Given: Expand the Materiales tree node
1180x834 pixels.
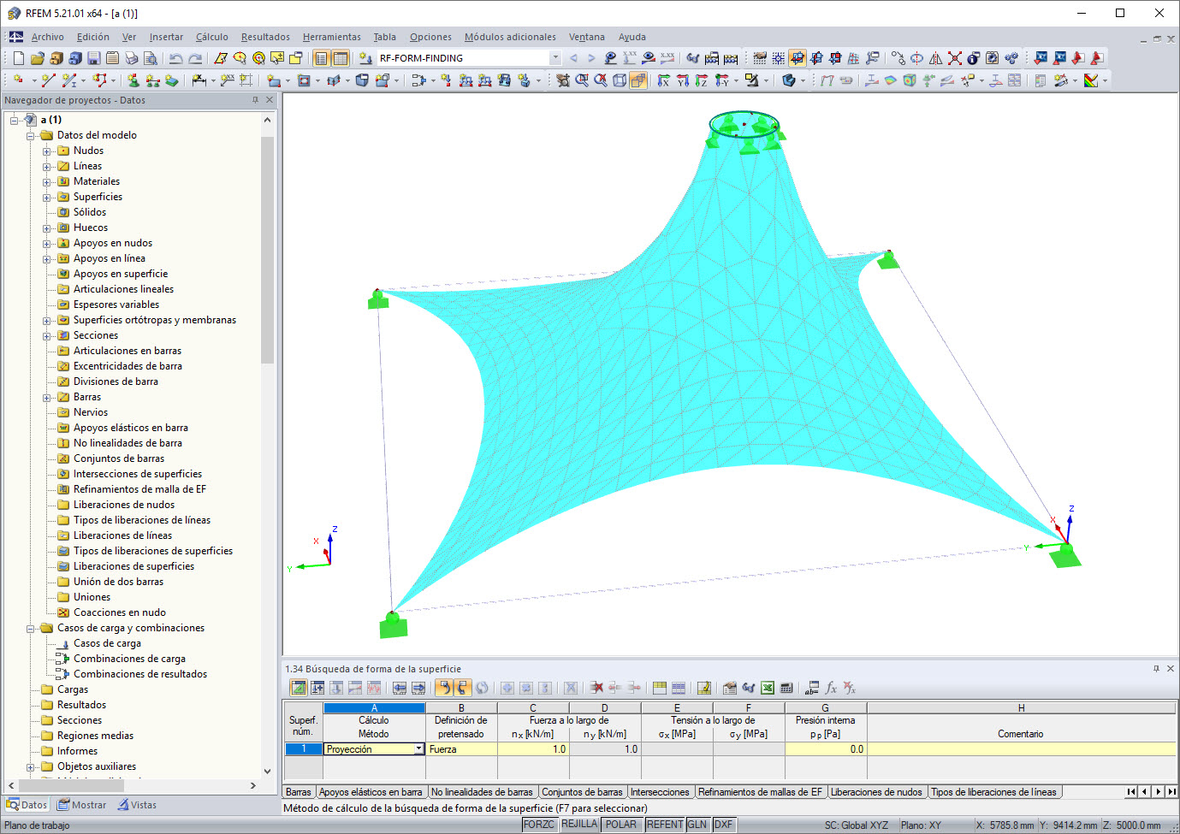Looking at the screenshot, I should [48, 182].
